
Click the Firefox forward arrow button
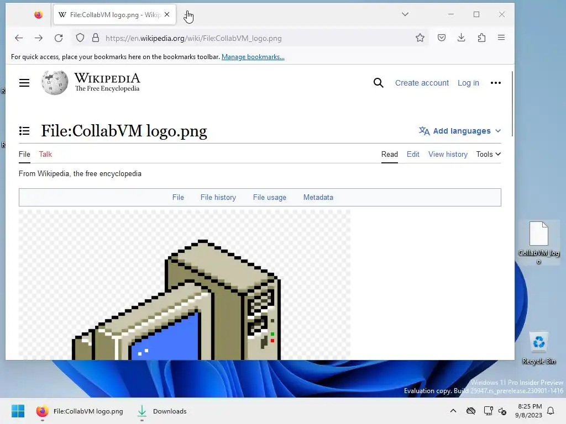[x=39, y=38]
